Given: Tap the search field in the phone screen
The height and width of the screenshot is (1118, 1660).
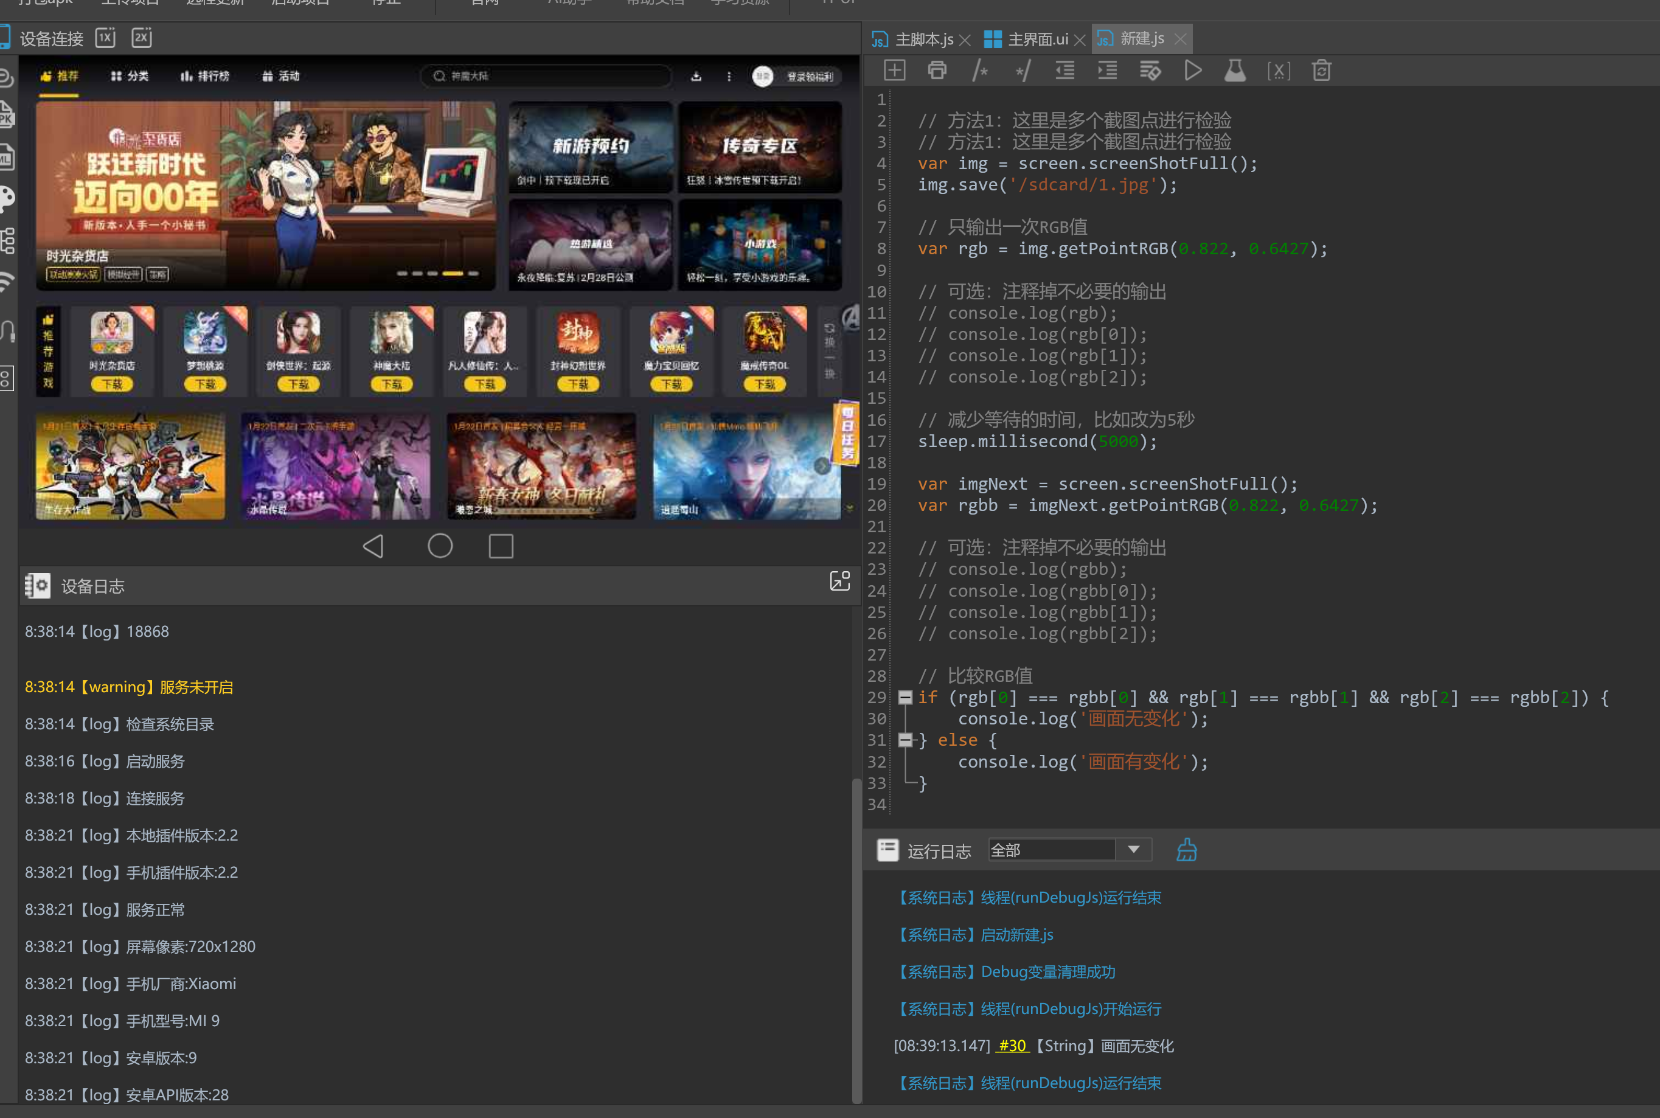Looking at the screenshot, I should tap(546, 76).
